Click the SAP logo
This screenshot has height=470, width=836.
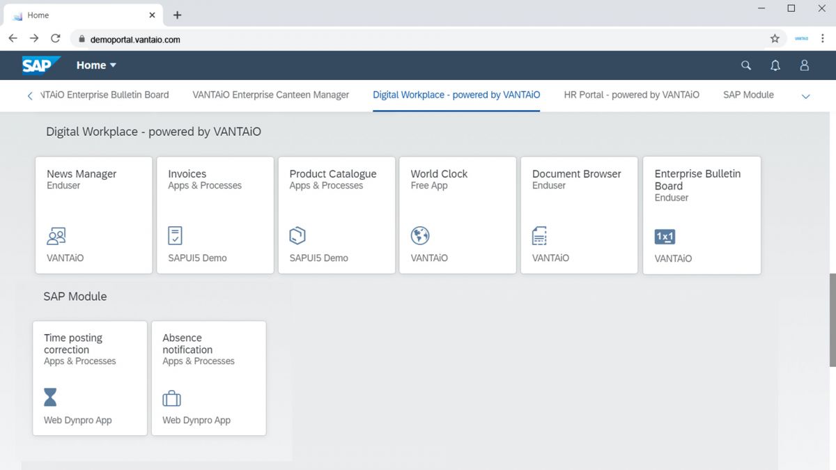[x=41, y=65]
